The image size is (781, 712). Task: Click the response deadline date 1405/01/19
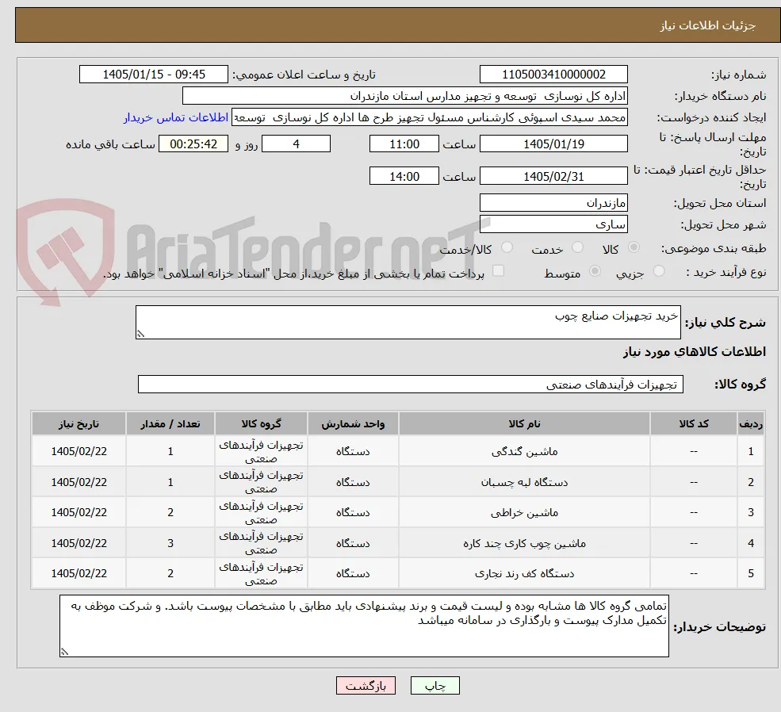pos(553,144)
